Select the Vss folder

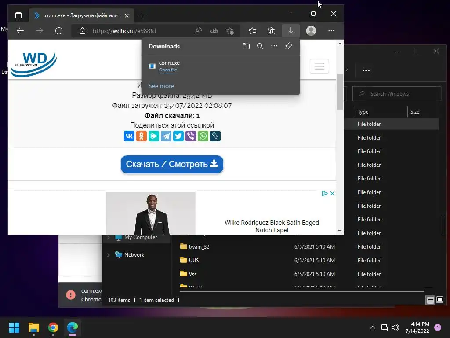(x=192, y=274)
